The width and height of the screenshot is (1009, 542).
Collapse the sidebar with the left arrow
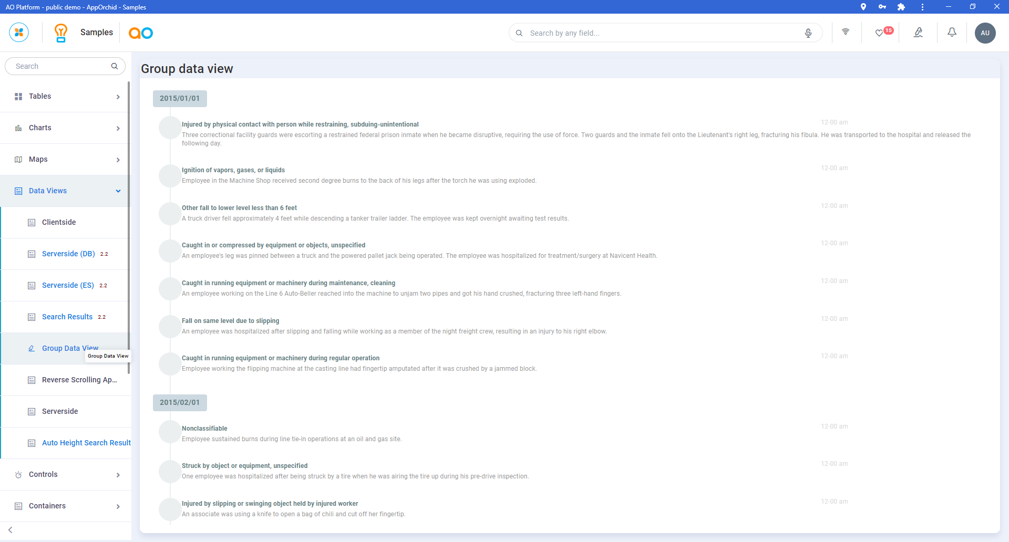pos(11,530)
